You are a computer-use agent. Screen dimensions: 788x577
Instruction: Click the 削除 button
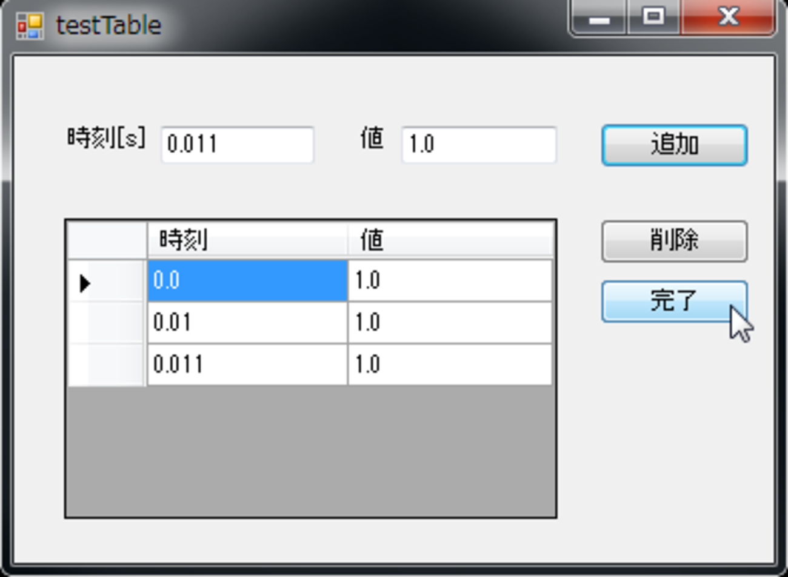(x=674, y=241)
